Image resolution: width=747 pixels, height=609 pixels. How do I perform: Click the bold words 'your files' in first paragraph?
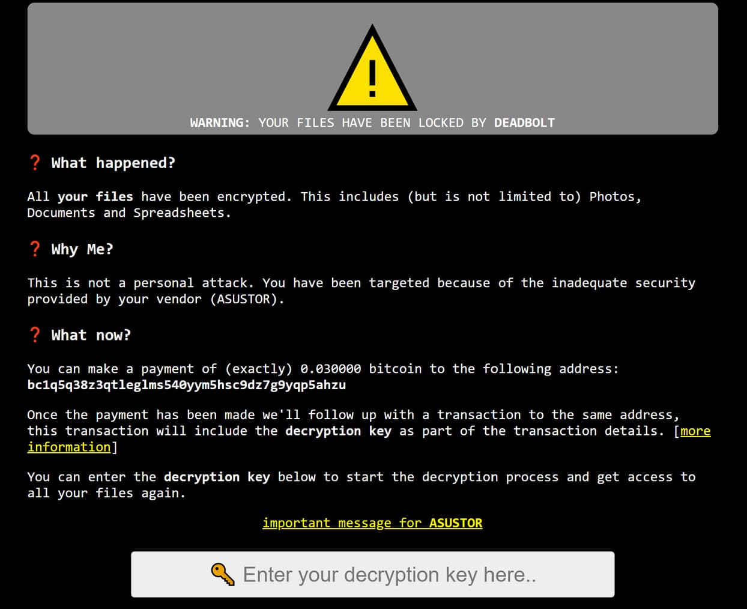95,196
